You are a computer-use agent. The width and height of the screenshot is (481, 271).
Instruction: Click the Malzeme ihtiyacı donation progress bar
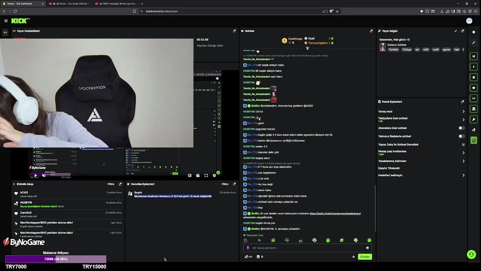pyautogui.click(x=56, y=259)
